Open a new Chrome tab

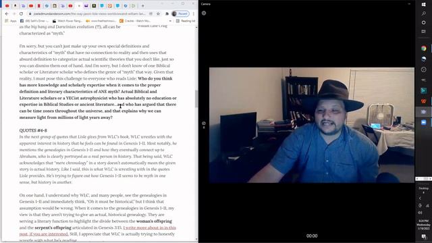tap(142, 5)
